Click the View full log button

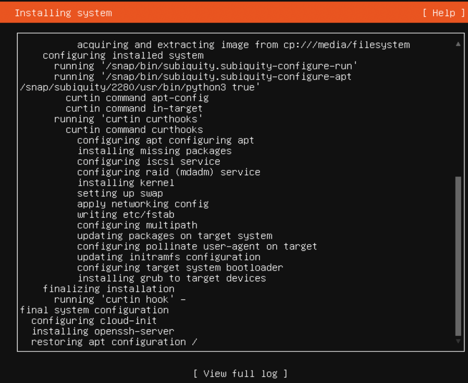coord(240,373)
